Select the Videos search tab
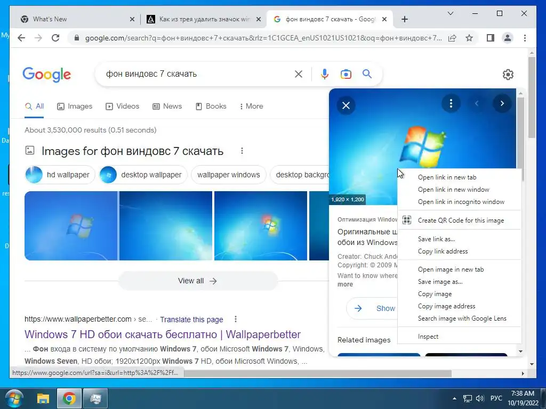Viewport: 546px width, 409px height. click(122, 107)
